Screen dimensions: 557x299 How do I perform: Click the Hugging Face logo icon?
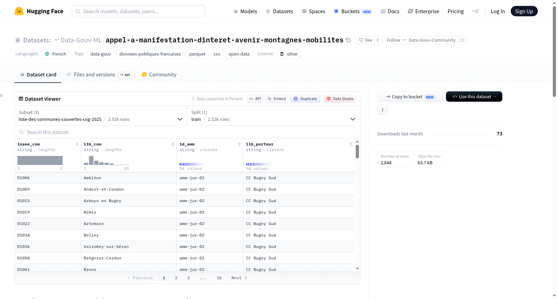pos(19,11)
